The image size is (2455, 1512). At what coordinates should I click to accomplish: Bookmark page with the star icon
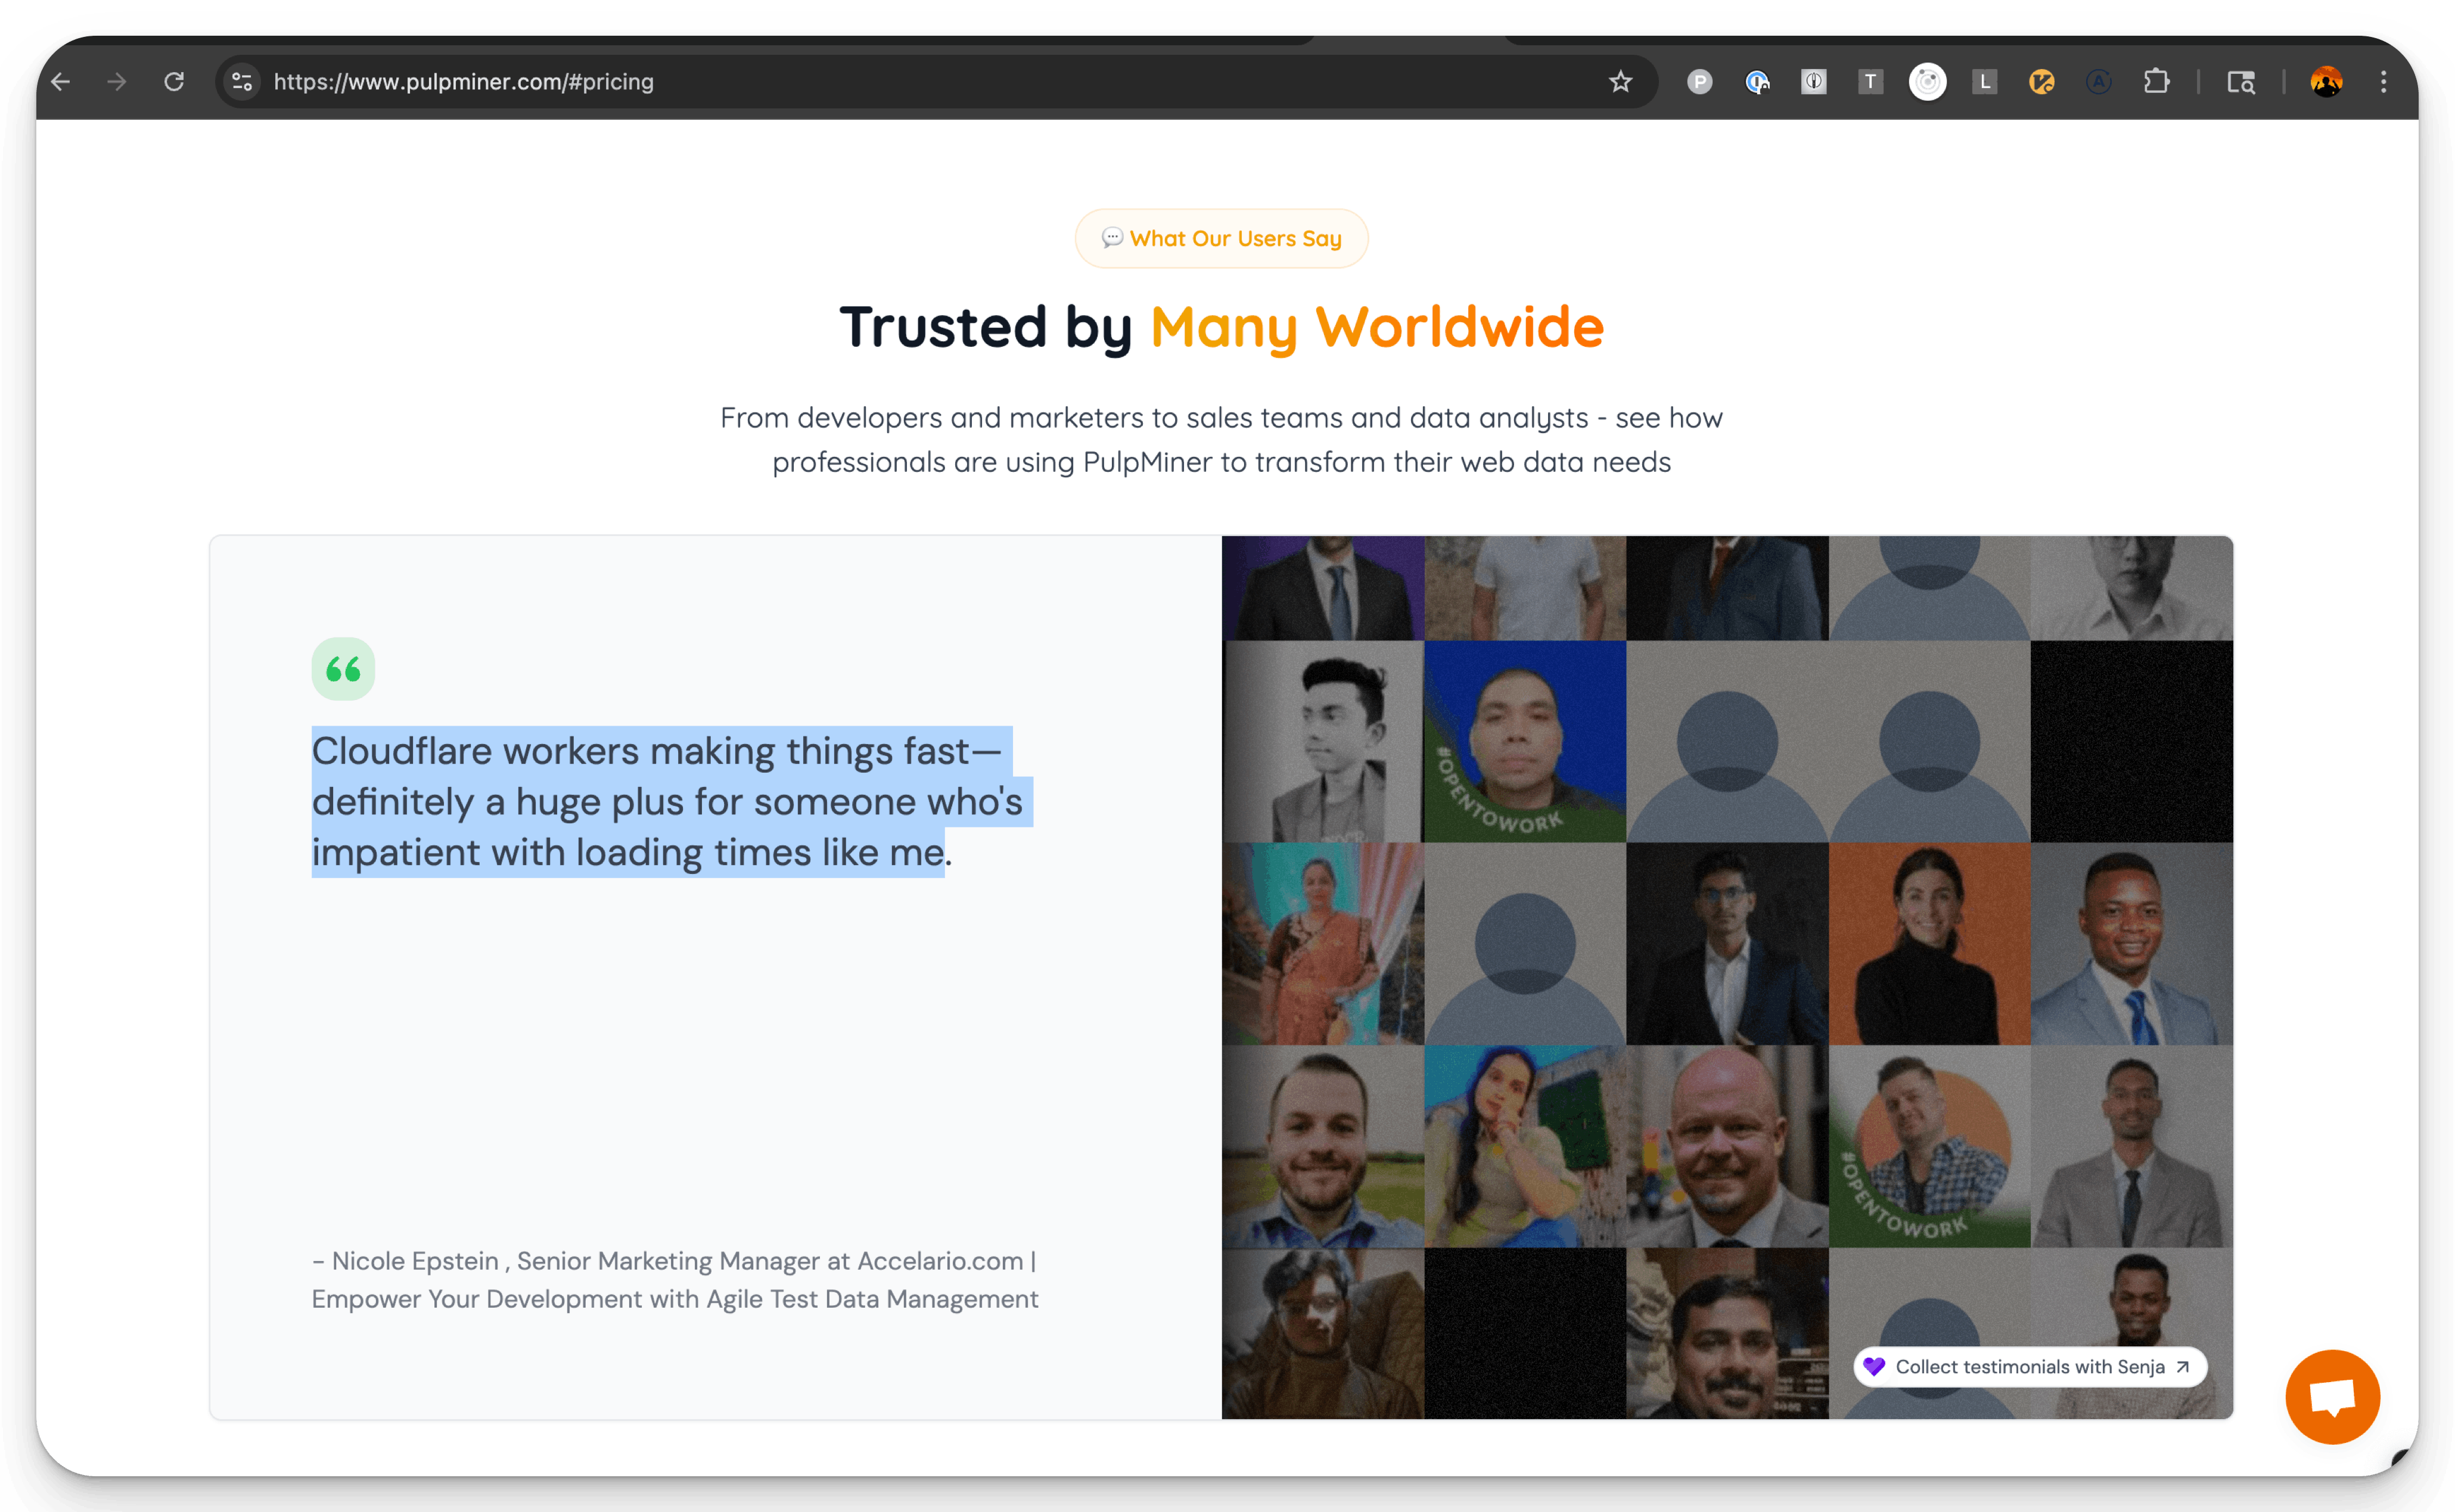(x=1620, y=82)
